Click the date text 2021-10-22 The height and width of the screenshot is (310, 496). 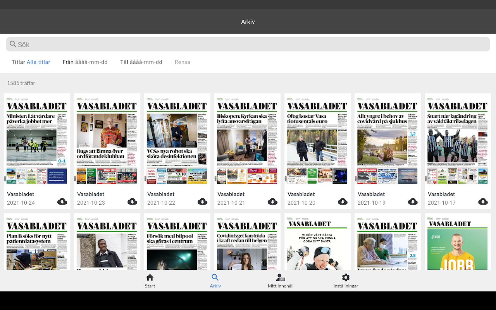coord(161,203)
